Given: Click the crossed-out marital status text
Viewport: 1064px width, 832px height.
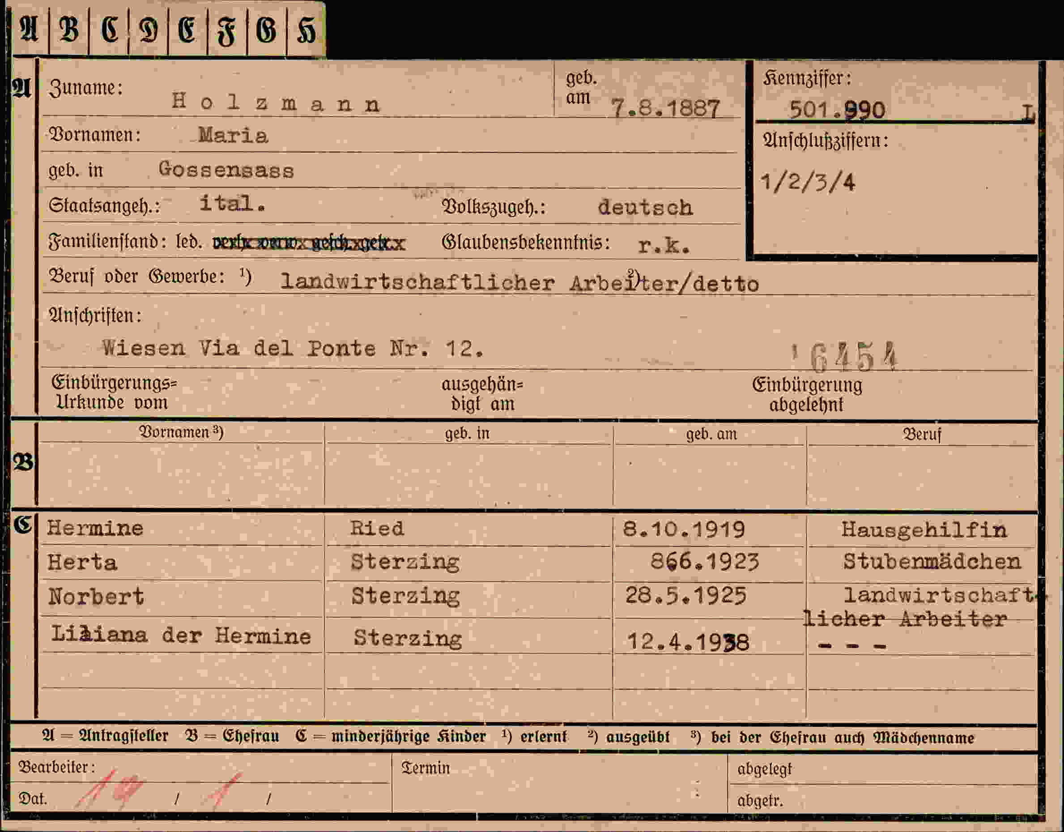Looking at the screenshot, I should point(309,242).
